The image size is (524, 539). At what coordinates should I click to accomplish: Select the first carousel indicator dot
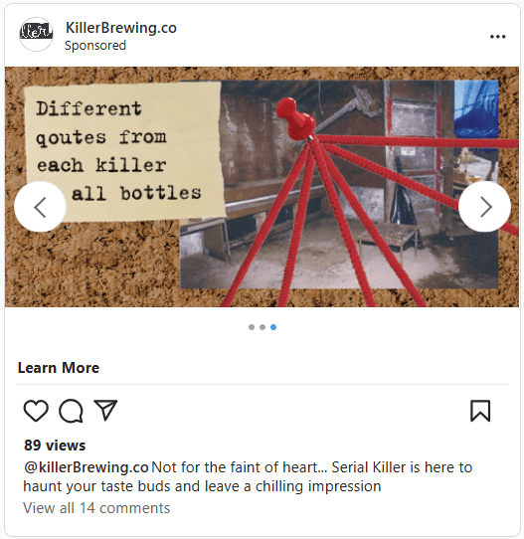click(252, 327)
